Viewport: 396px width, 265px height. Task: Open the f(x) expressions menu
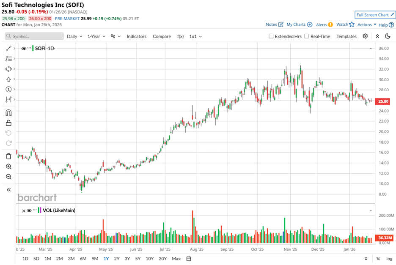[x=180, y=36]
